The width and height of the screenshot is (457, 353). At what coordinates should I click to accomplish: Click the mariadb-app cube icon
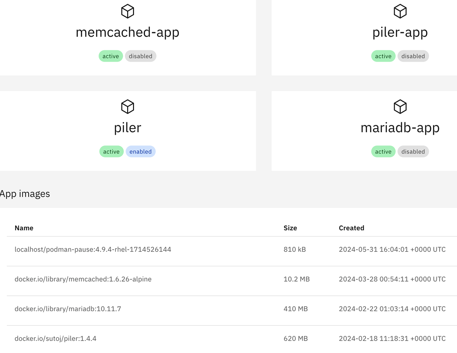coord(400,107)
